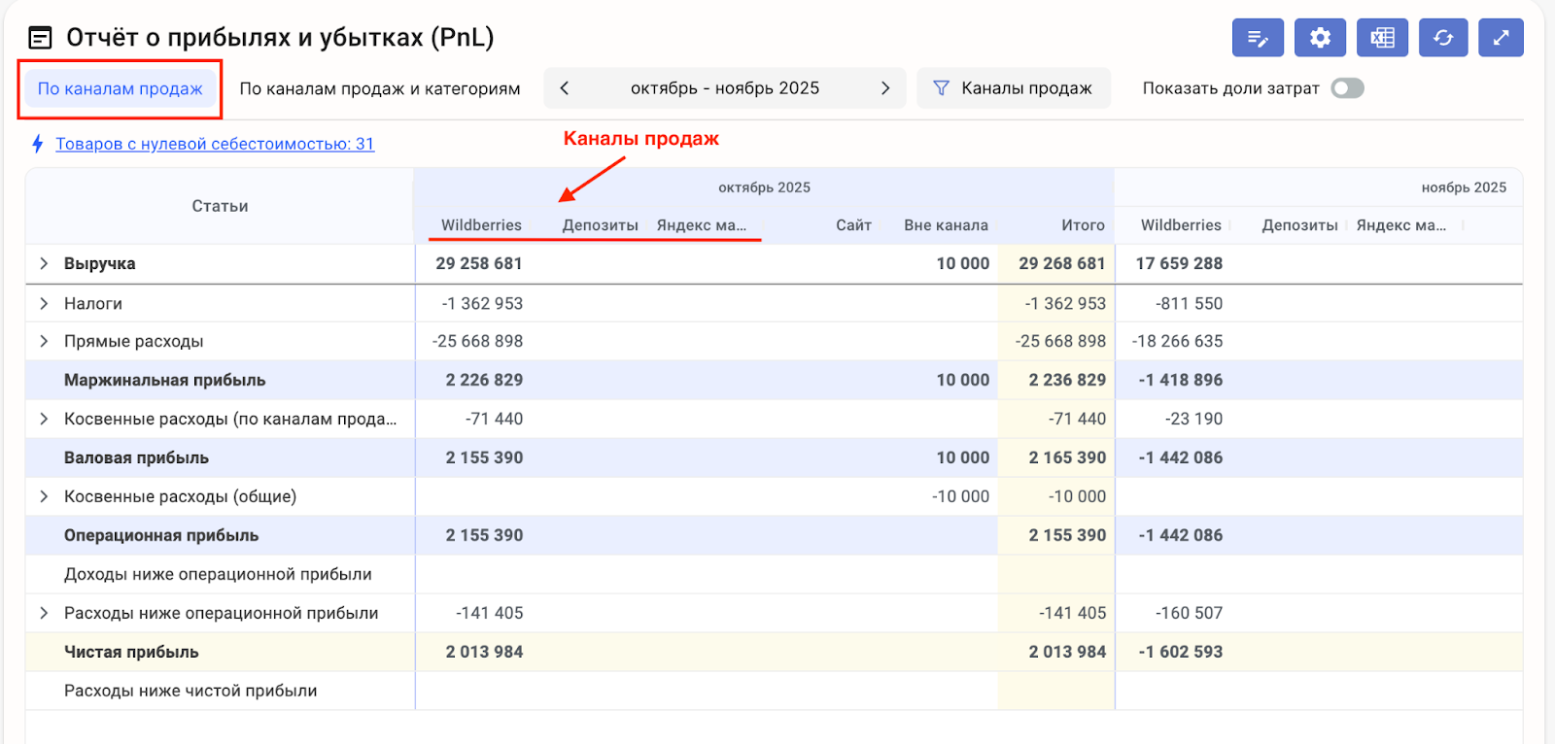Refresh the report data

click(1443, 38)
